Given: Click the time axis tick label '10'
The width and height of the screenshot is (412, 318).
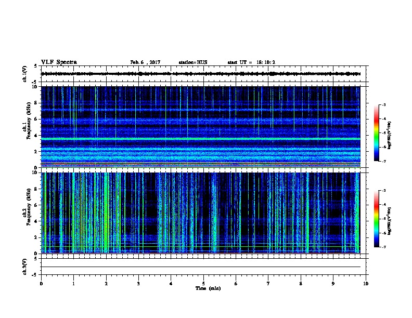Looking at the screenshot, I should (x=366, y=284).
